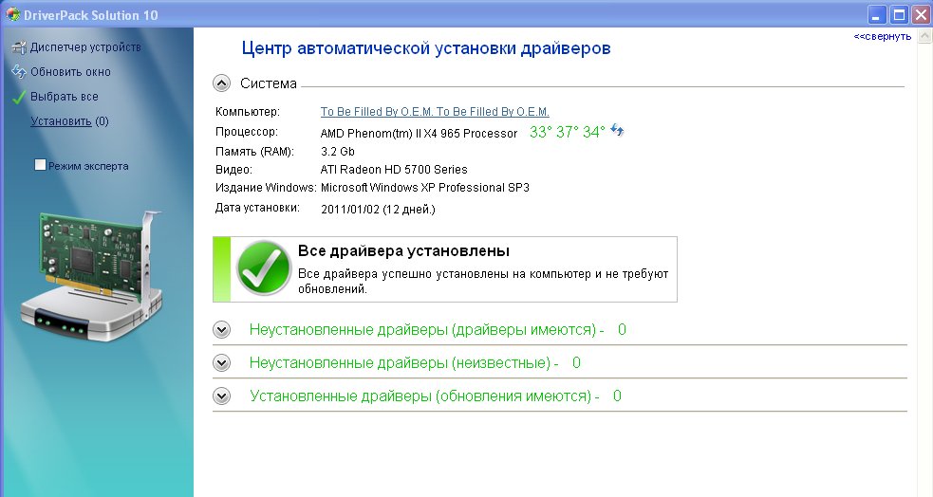Open Диспетчер устройств from sidebar

pyautogui.click(x=85, y=47)
